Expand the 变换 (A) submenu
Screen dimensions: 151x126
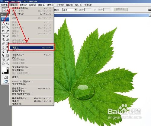tap(32, 57)
